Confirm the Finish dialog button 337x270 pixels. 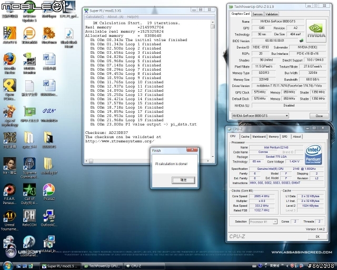click(x=183, y=180)
